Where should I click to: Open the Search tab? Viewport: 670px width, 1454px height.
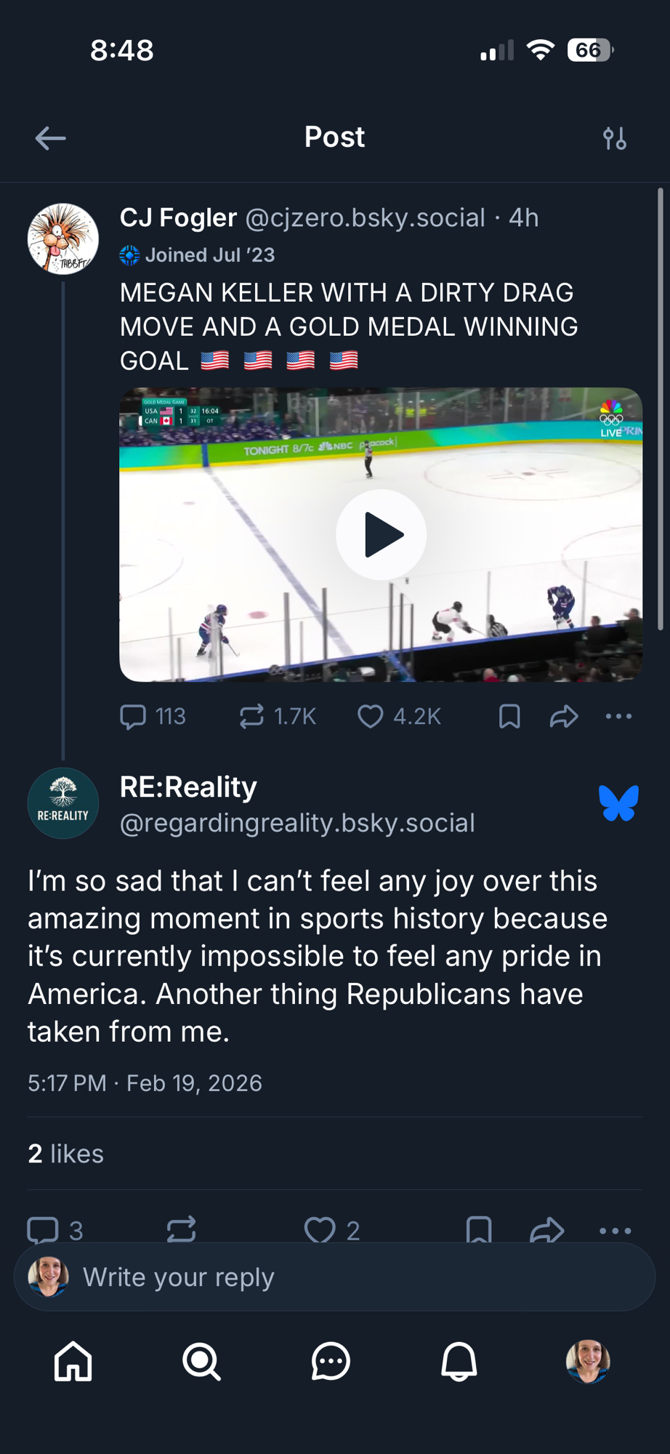click(x=201, y=1361)
